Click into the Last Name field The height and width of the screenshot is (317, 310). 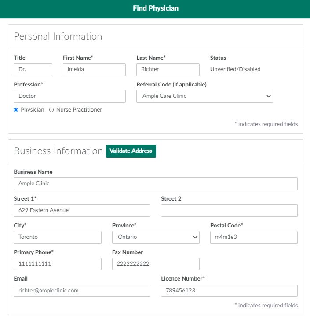click(168, 69)
